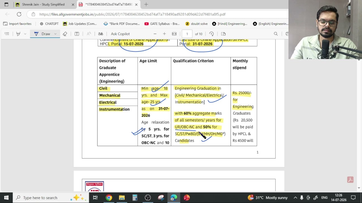Image resolution: width=362 pixels, height=203 pixels.
Task: Open the date and time clock
Action: pos(339,198)
